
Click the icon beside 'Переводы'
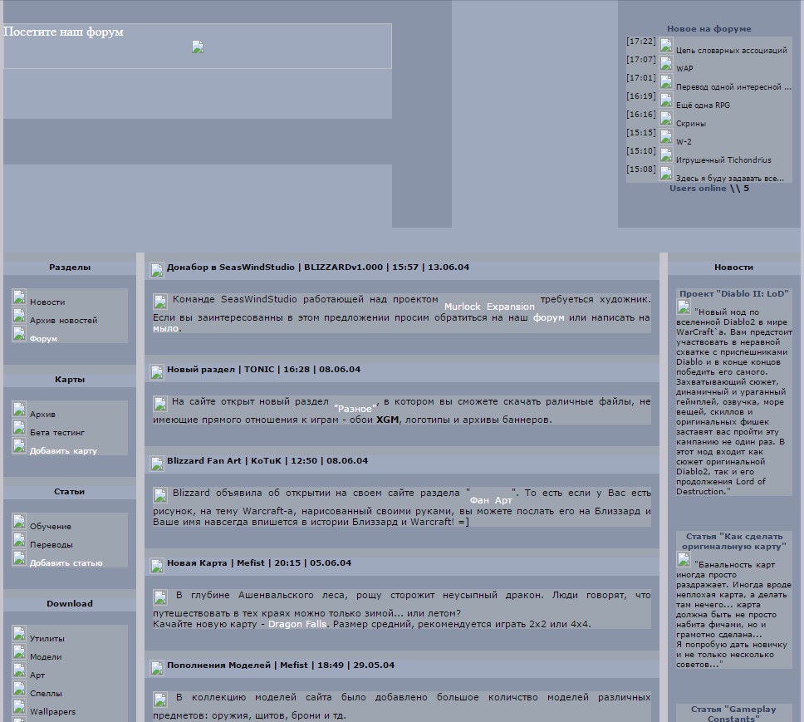pyautogui.click(x=19, y=539)
